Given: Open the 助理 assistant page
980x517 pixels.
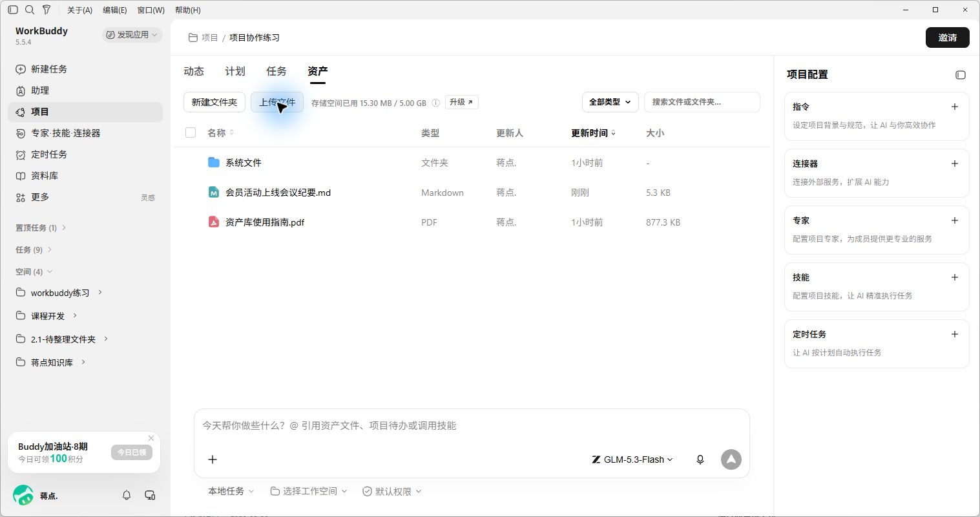Looking at the screenshot, I should click(85, 90).
